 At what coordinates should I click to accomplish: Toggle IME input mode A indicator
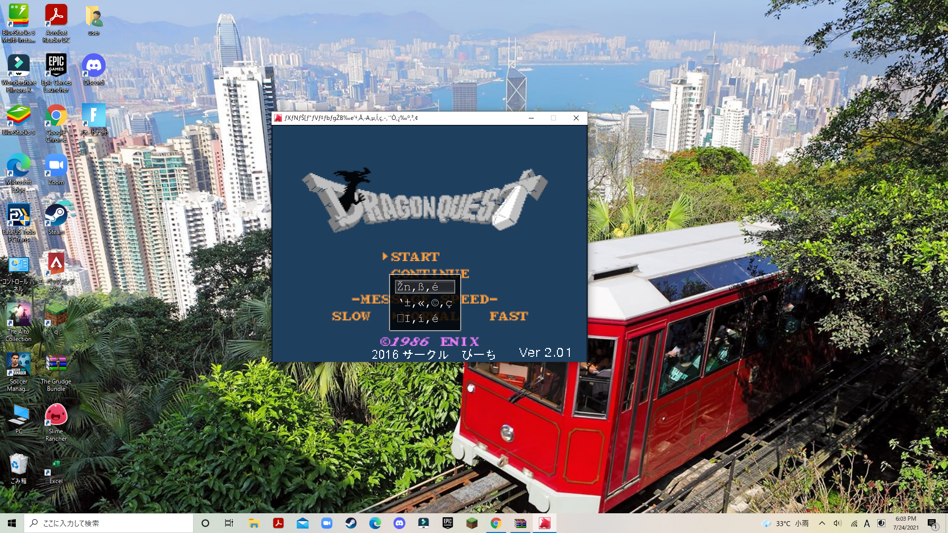pyautogui.click(x=867, y=523)
